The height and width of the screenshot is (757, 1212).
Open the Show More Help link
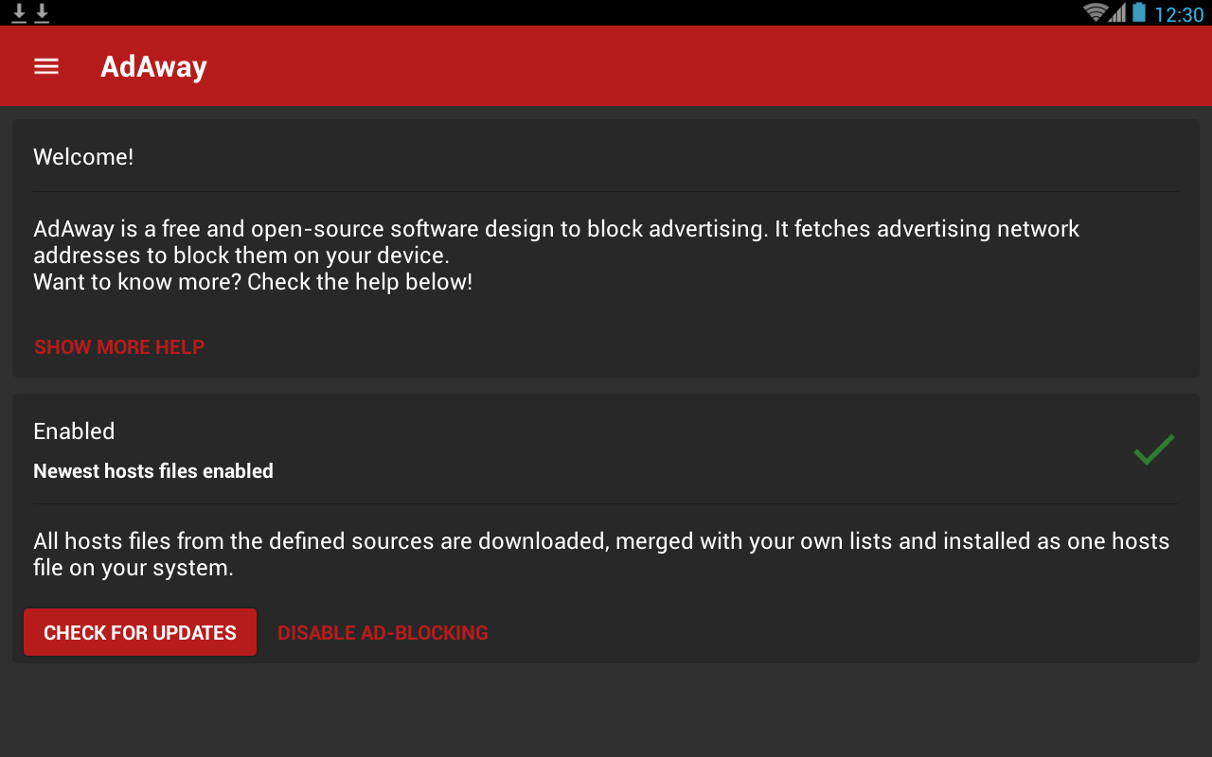click(x=119, y=347)
